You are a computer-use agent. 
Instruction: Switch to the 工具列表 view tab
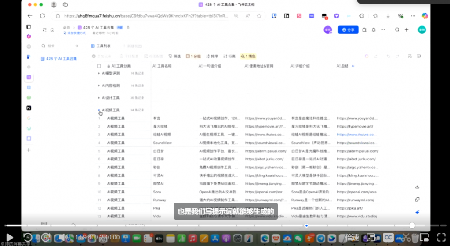[101, 46]
